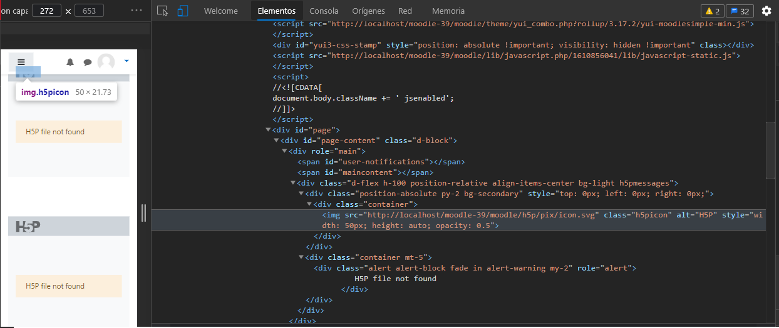This screenshot has width=779, height=328.
Task: Collapse the div id="page-content" node
Action: (x=277, y=141)
